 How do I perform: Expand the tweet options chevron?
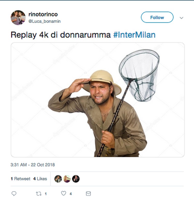point(181,18)
